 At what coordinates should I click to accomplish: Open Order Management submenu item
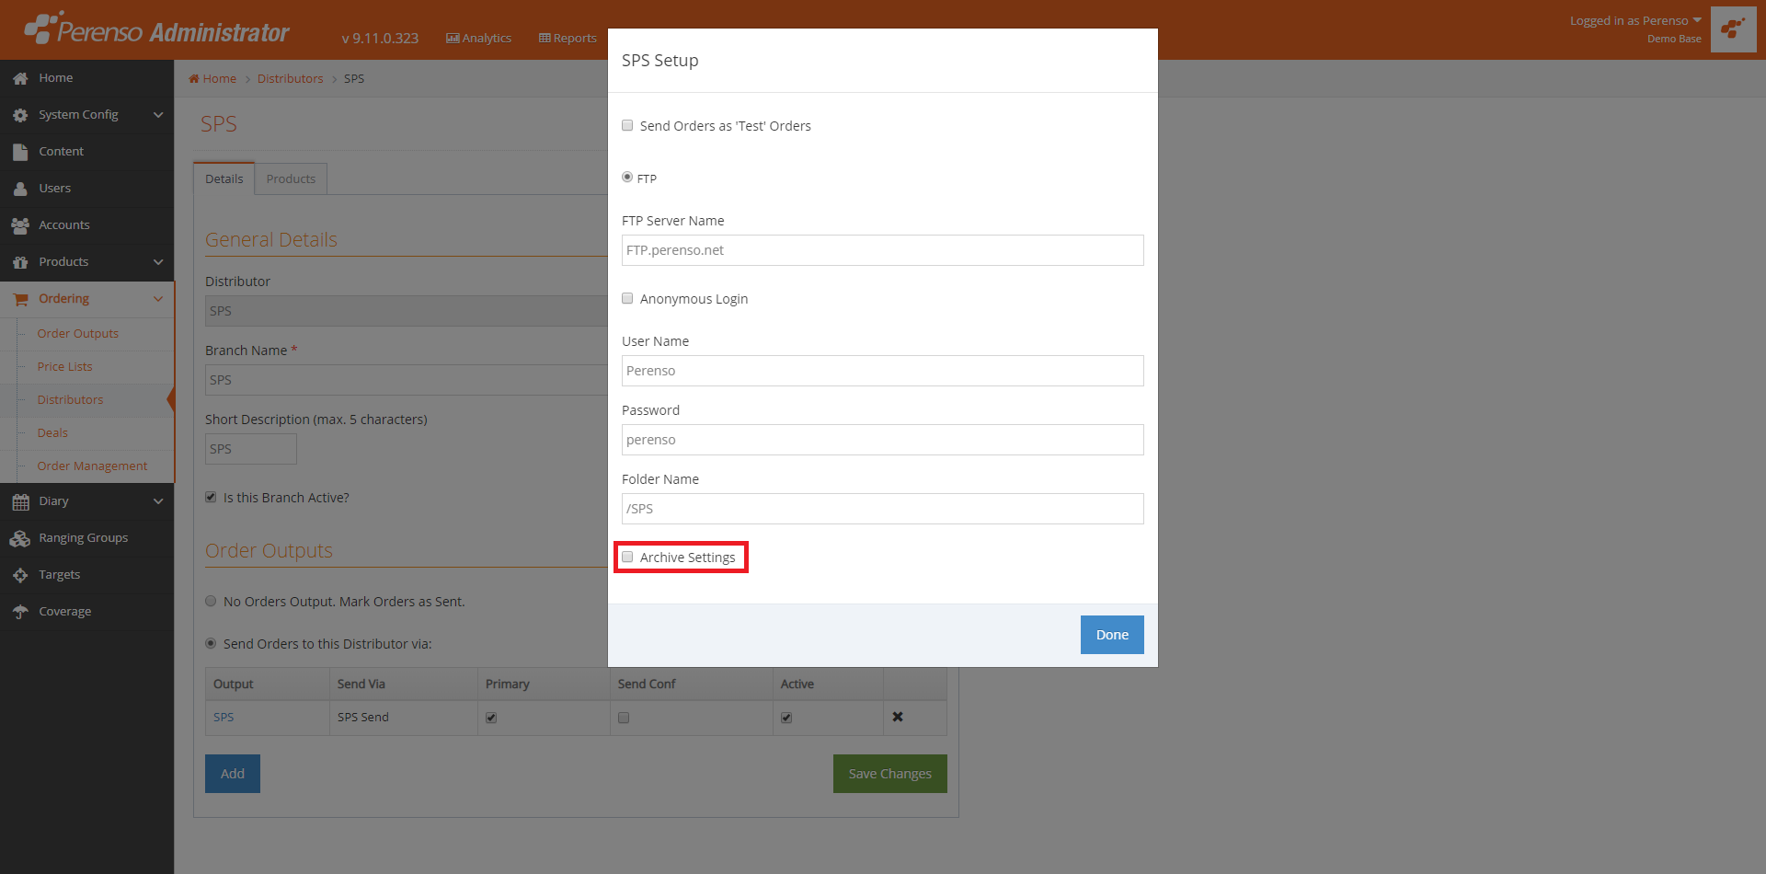tap(92, 466)
